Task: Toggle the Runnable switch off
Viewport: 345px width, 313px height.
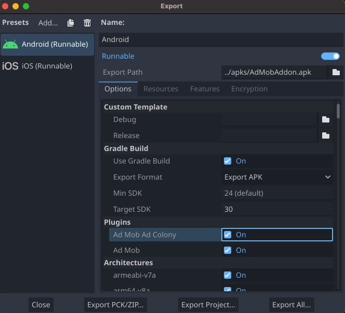Action: click(x=330, y=56)
